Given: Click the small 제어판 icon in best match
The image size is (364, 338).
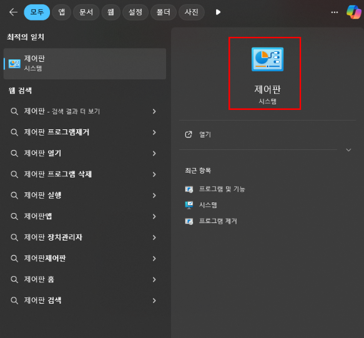Looking at the screenshot, I should (14, 64).
